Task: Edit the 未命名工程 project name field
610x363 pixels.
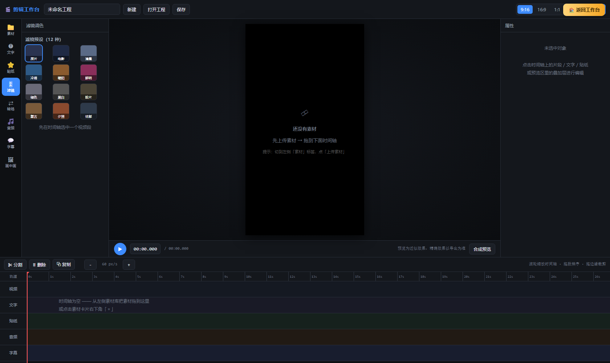Action: coord(82,9)
